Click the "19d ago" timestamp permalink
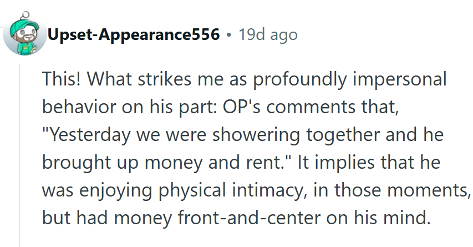 (268, 36)
